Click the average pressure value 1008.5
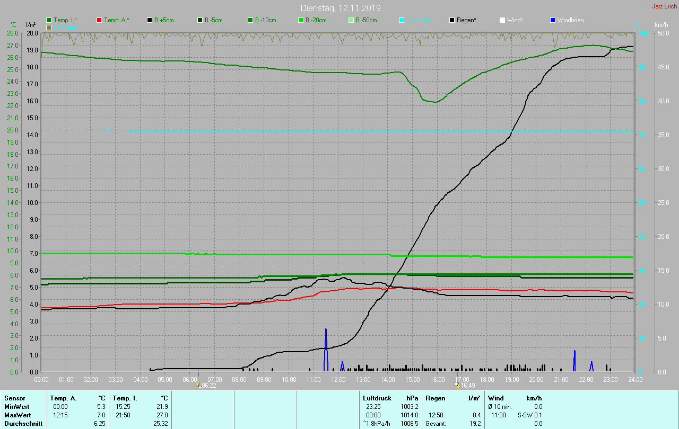Viewport: 679px width, 429px height. pos(409,424)
